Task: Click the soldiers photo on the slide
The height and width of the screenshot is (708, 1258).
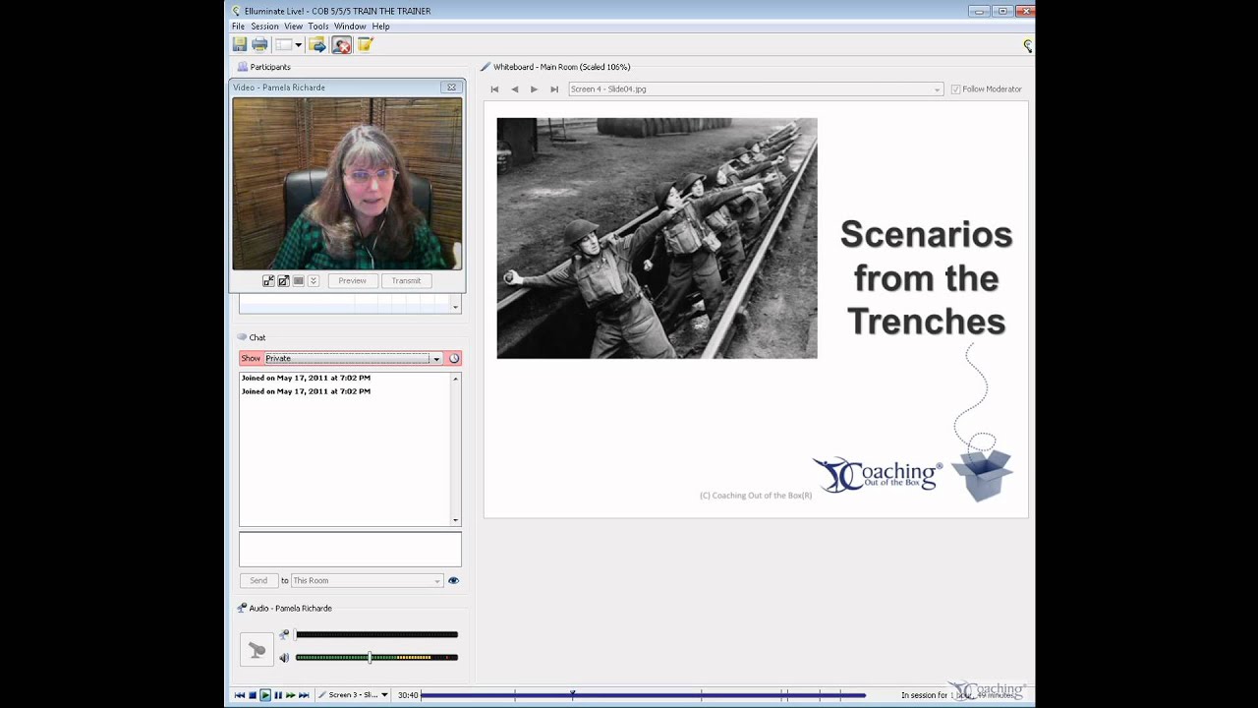Action: coord(657,238)
